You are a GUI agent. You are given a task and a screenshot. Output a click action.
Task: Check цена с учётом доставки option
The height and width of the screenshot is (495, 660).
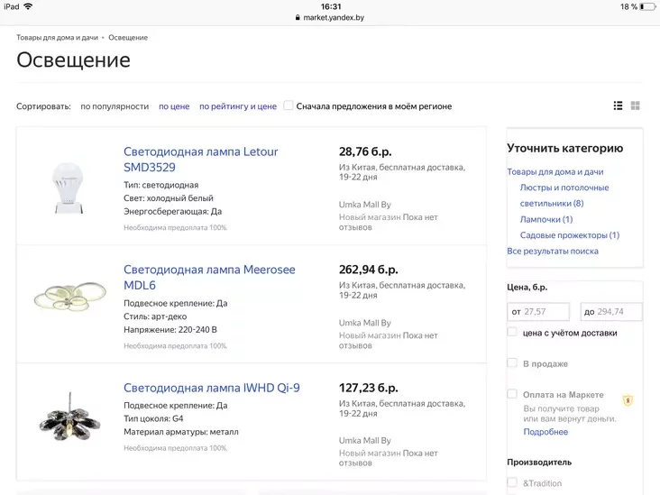pos(512,332)
